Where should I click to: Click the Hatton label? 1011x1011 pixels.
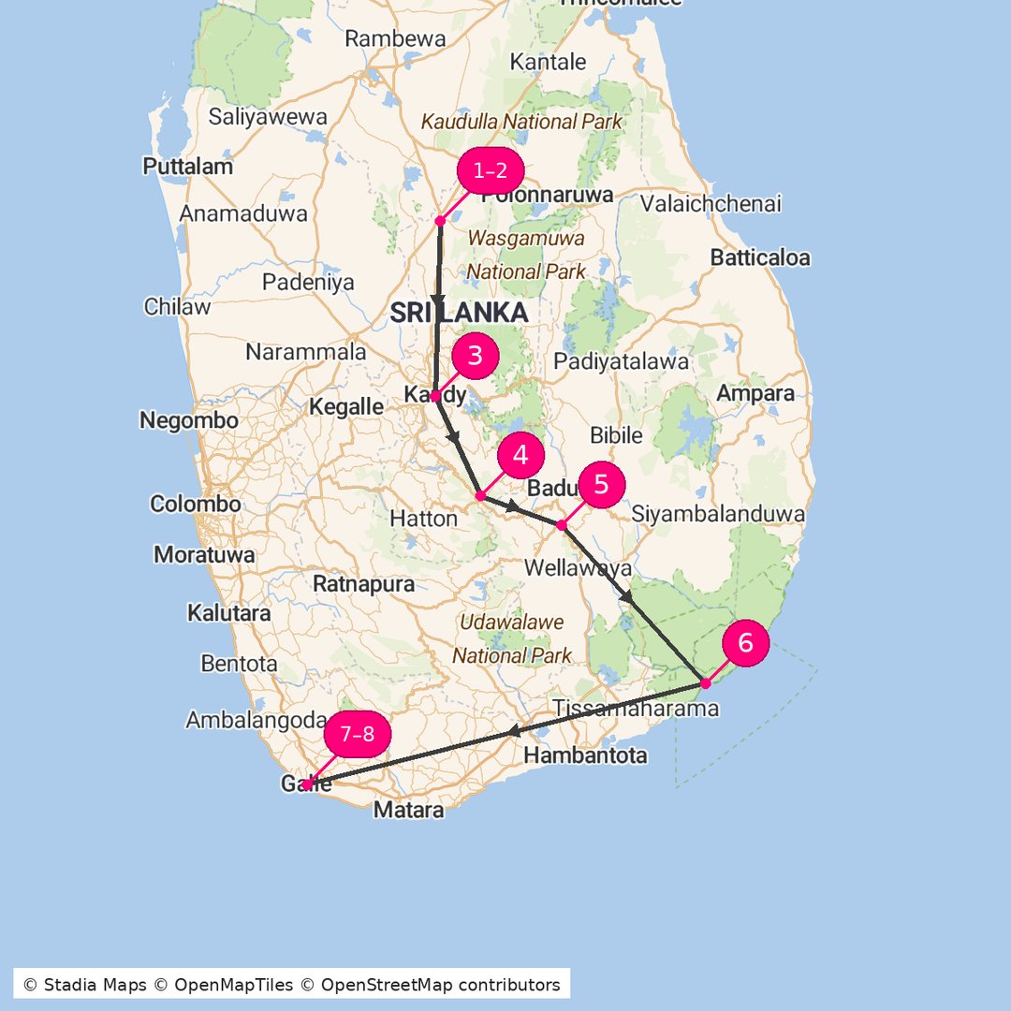tap(424, 519)
